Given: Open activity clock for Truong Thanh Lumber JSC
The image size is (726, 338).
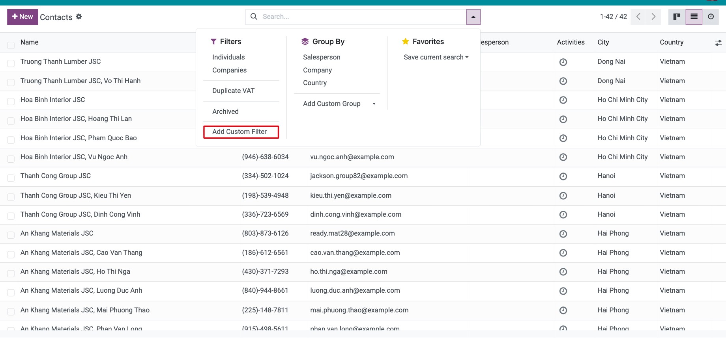Looking at the screenshot, I should 563,62.
